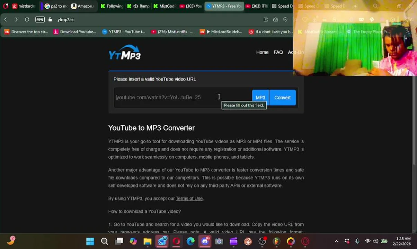Toggle the MP3 format button

(260, 98)
